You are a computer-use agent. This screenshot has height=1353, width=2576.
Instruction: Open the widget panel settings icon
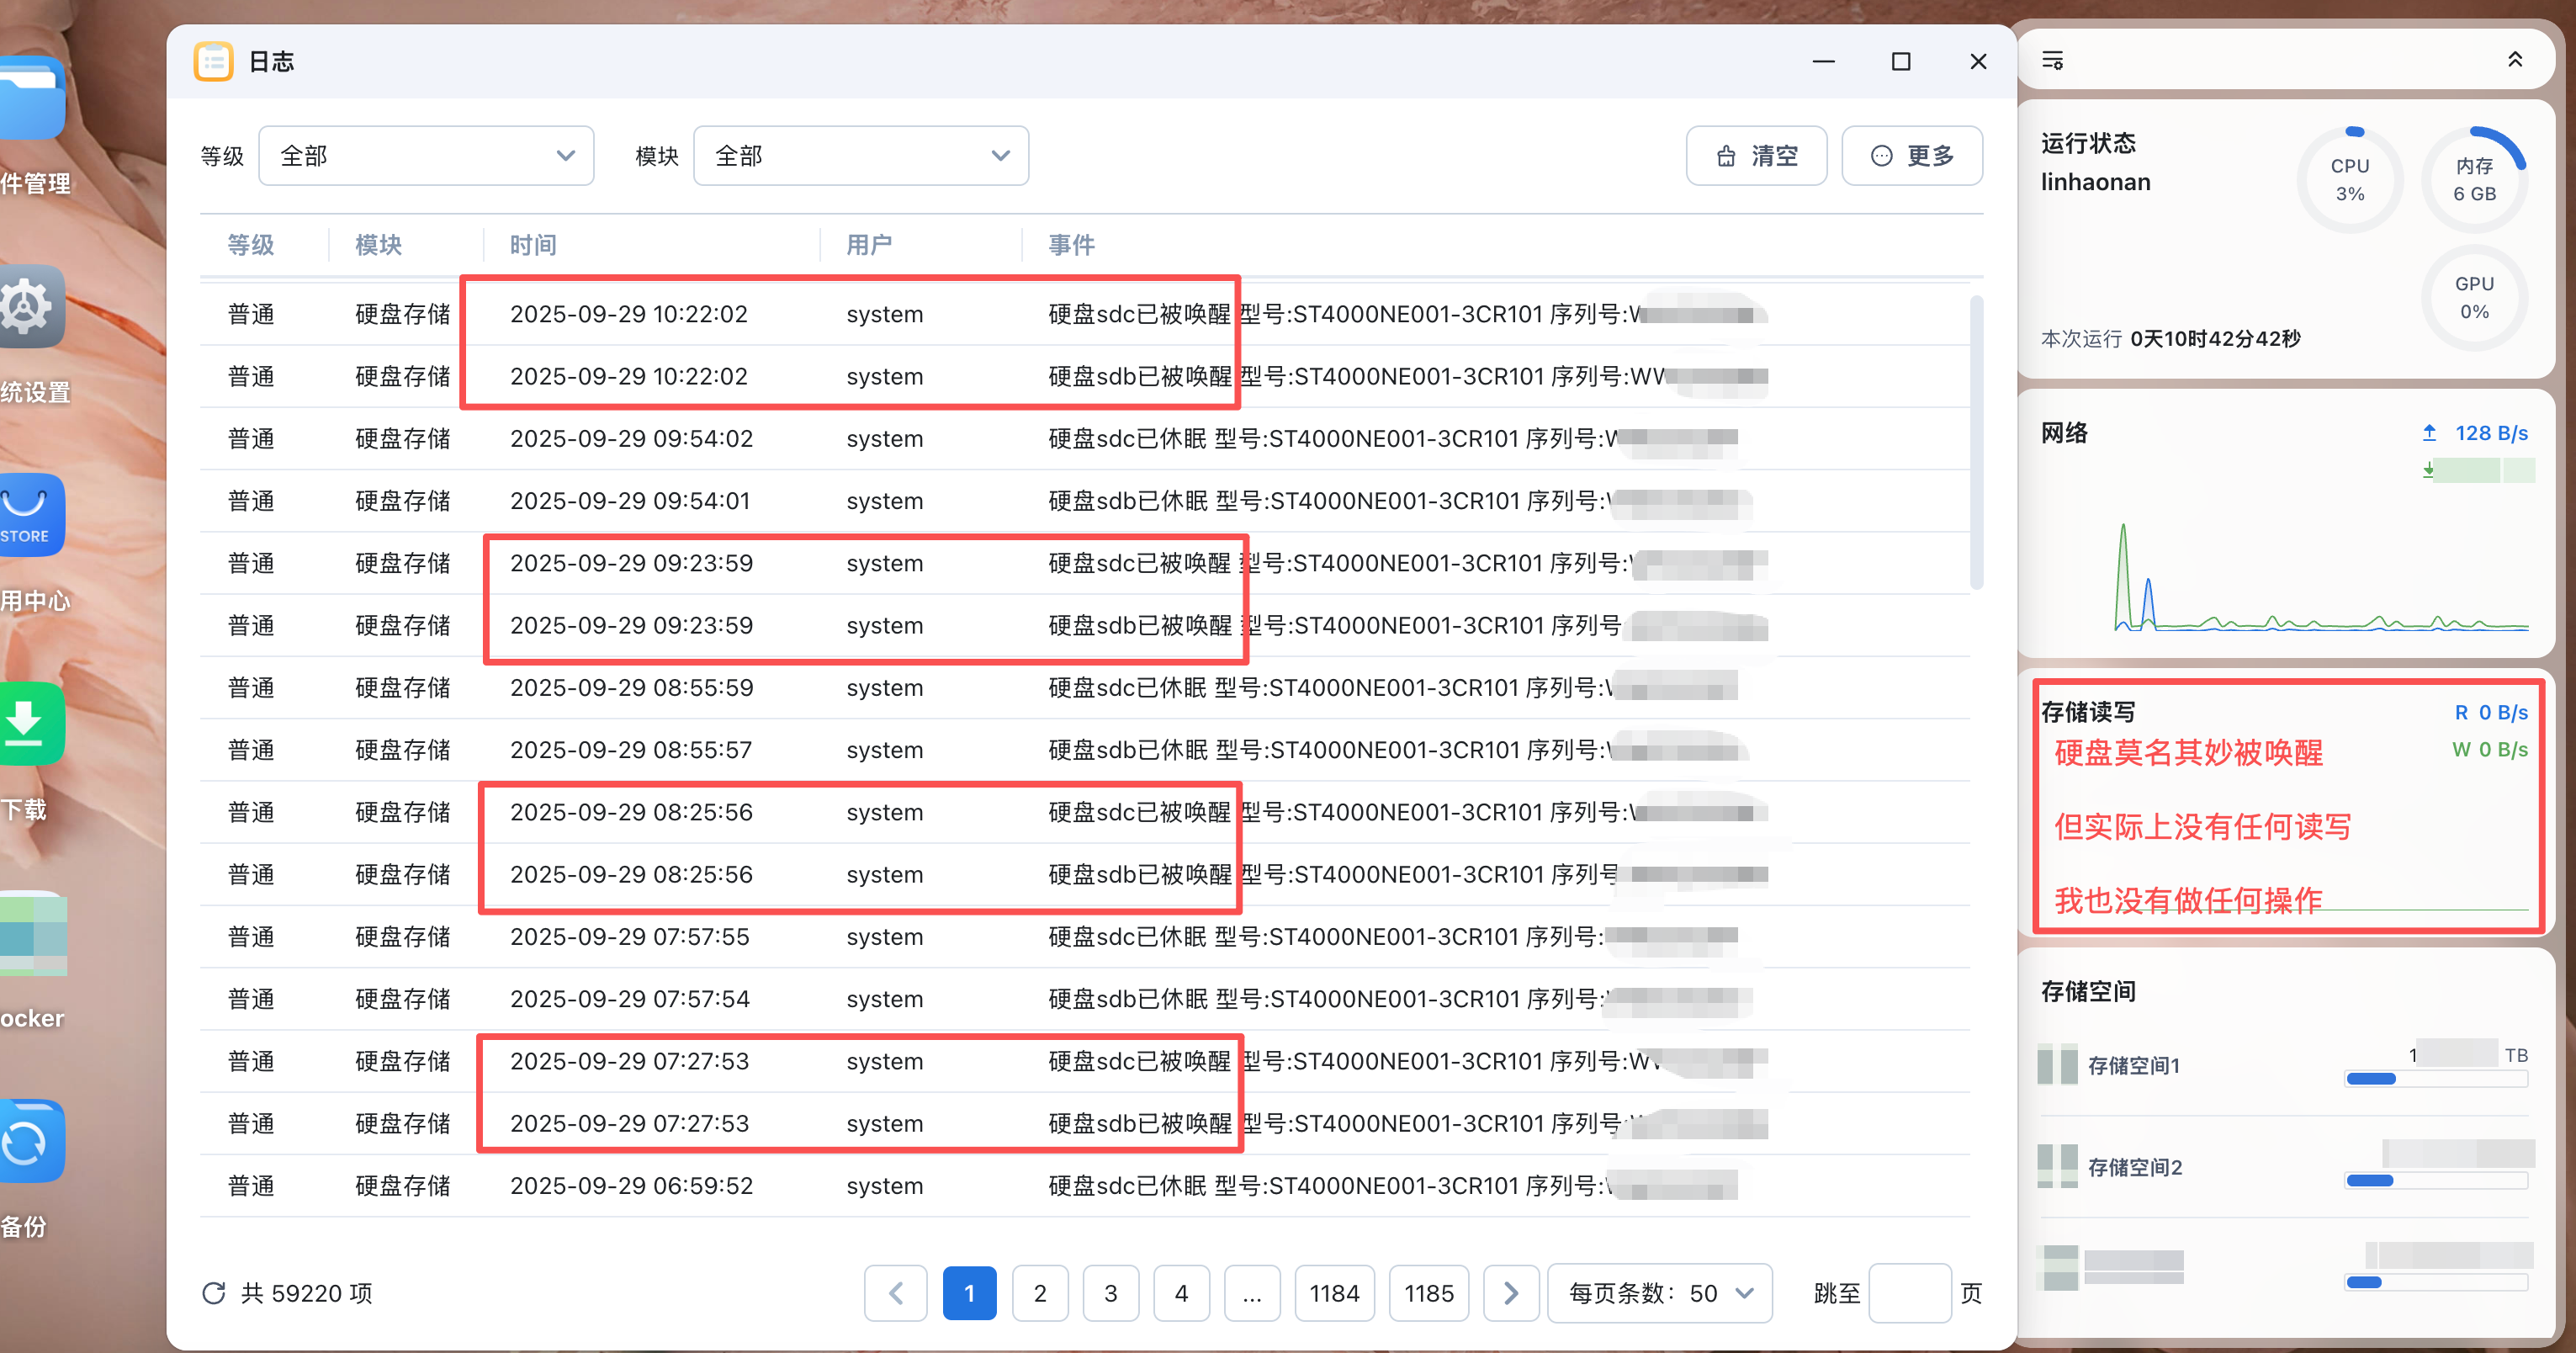point(2052,61)
